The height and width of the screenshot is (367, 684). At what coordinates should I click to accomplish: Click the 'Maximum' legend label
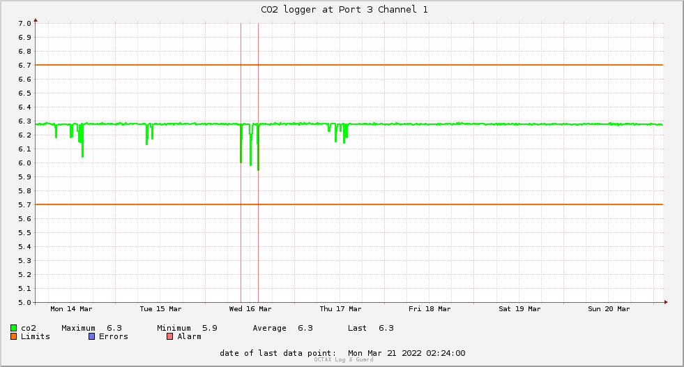click(x=79, y=328)
